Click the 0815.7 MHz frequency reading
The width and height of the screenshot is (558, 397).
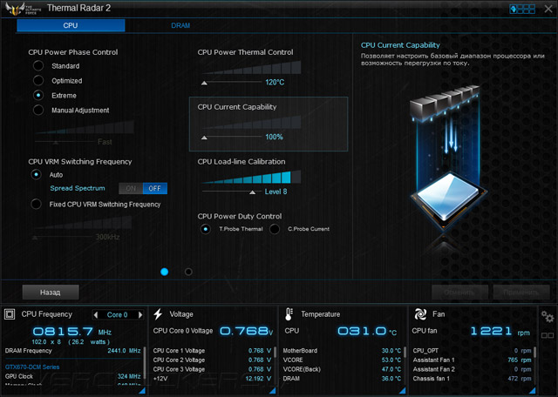72,332
